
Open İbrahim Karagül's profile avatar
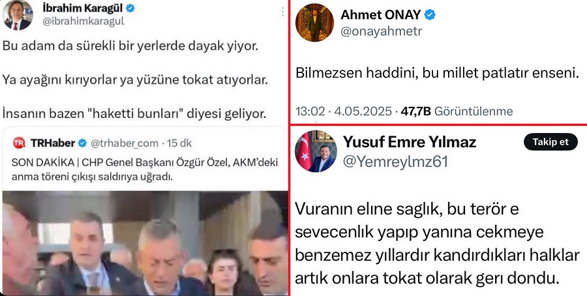point(18,15)
